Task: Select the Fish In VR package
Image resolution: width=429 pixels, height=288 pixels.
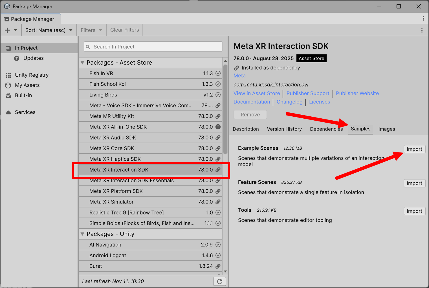Action: point(151,73)
